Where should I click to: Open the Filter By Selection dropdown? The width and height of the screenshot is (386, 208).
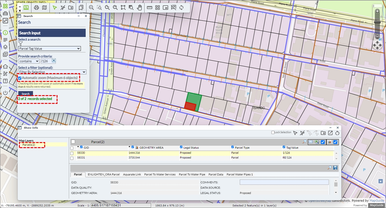coord(52,72)
